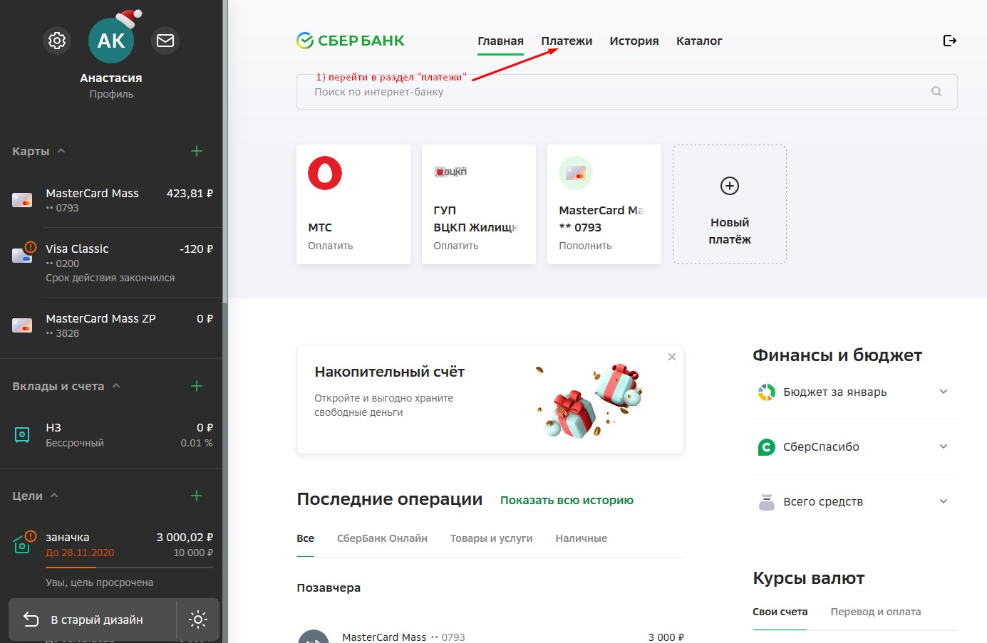
Task: Click В старый дизайн button
Action: (93, 620)
